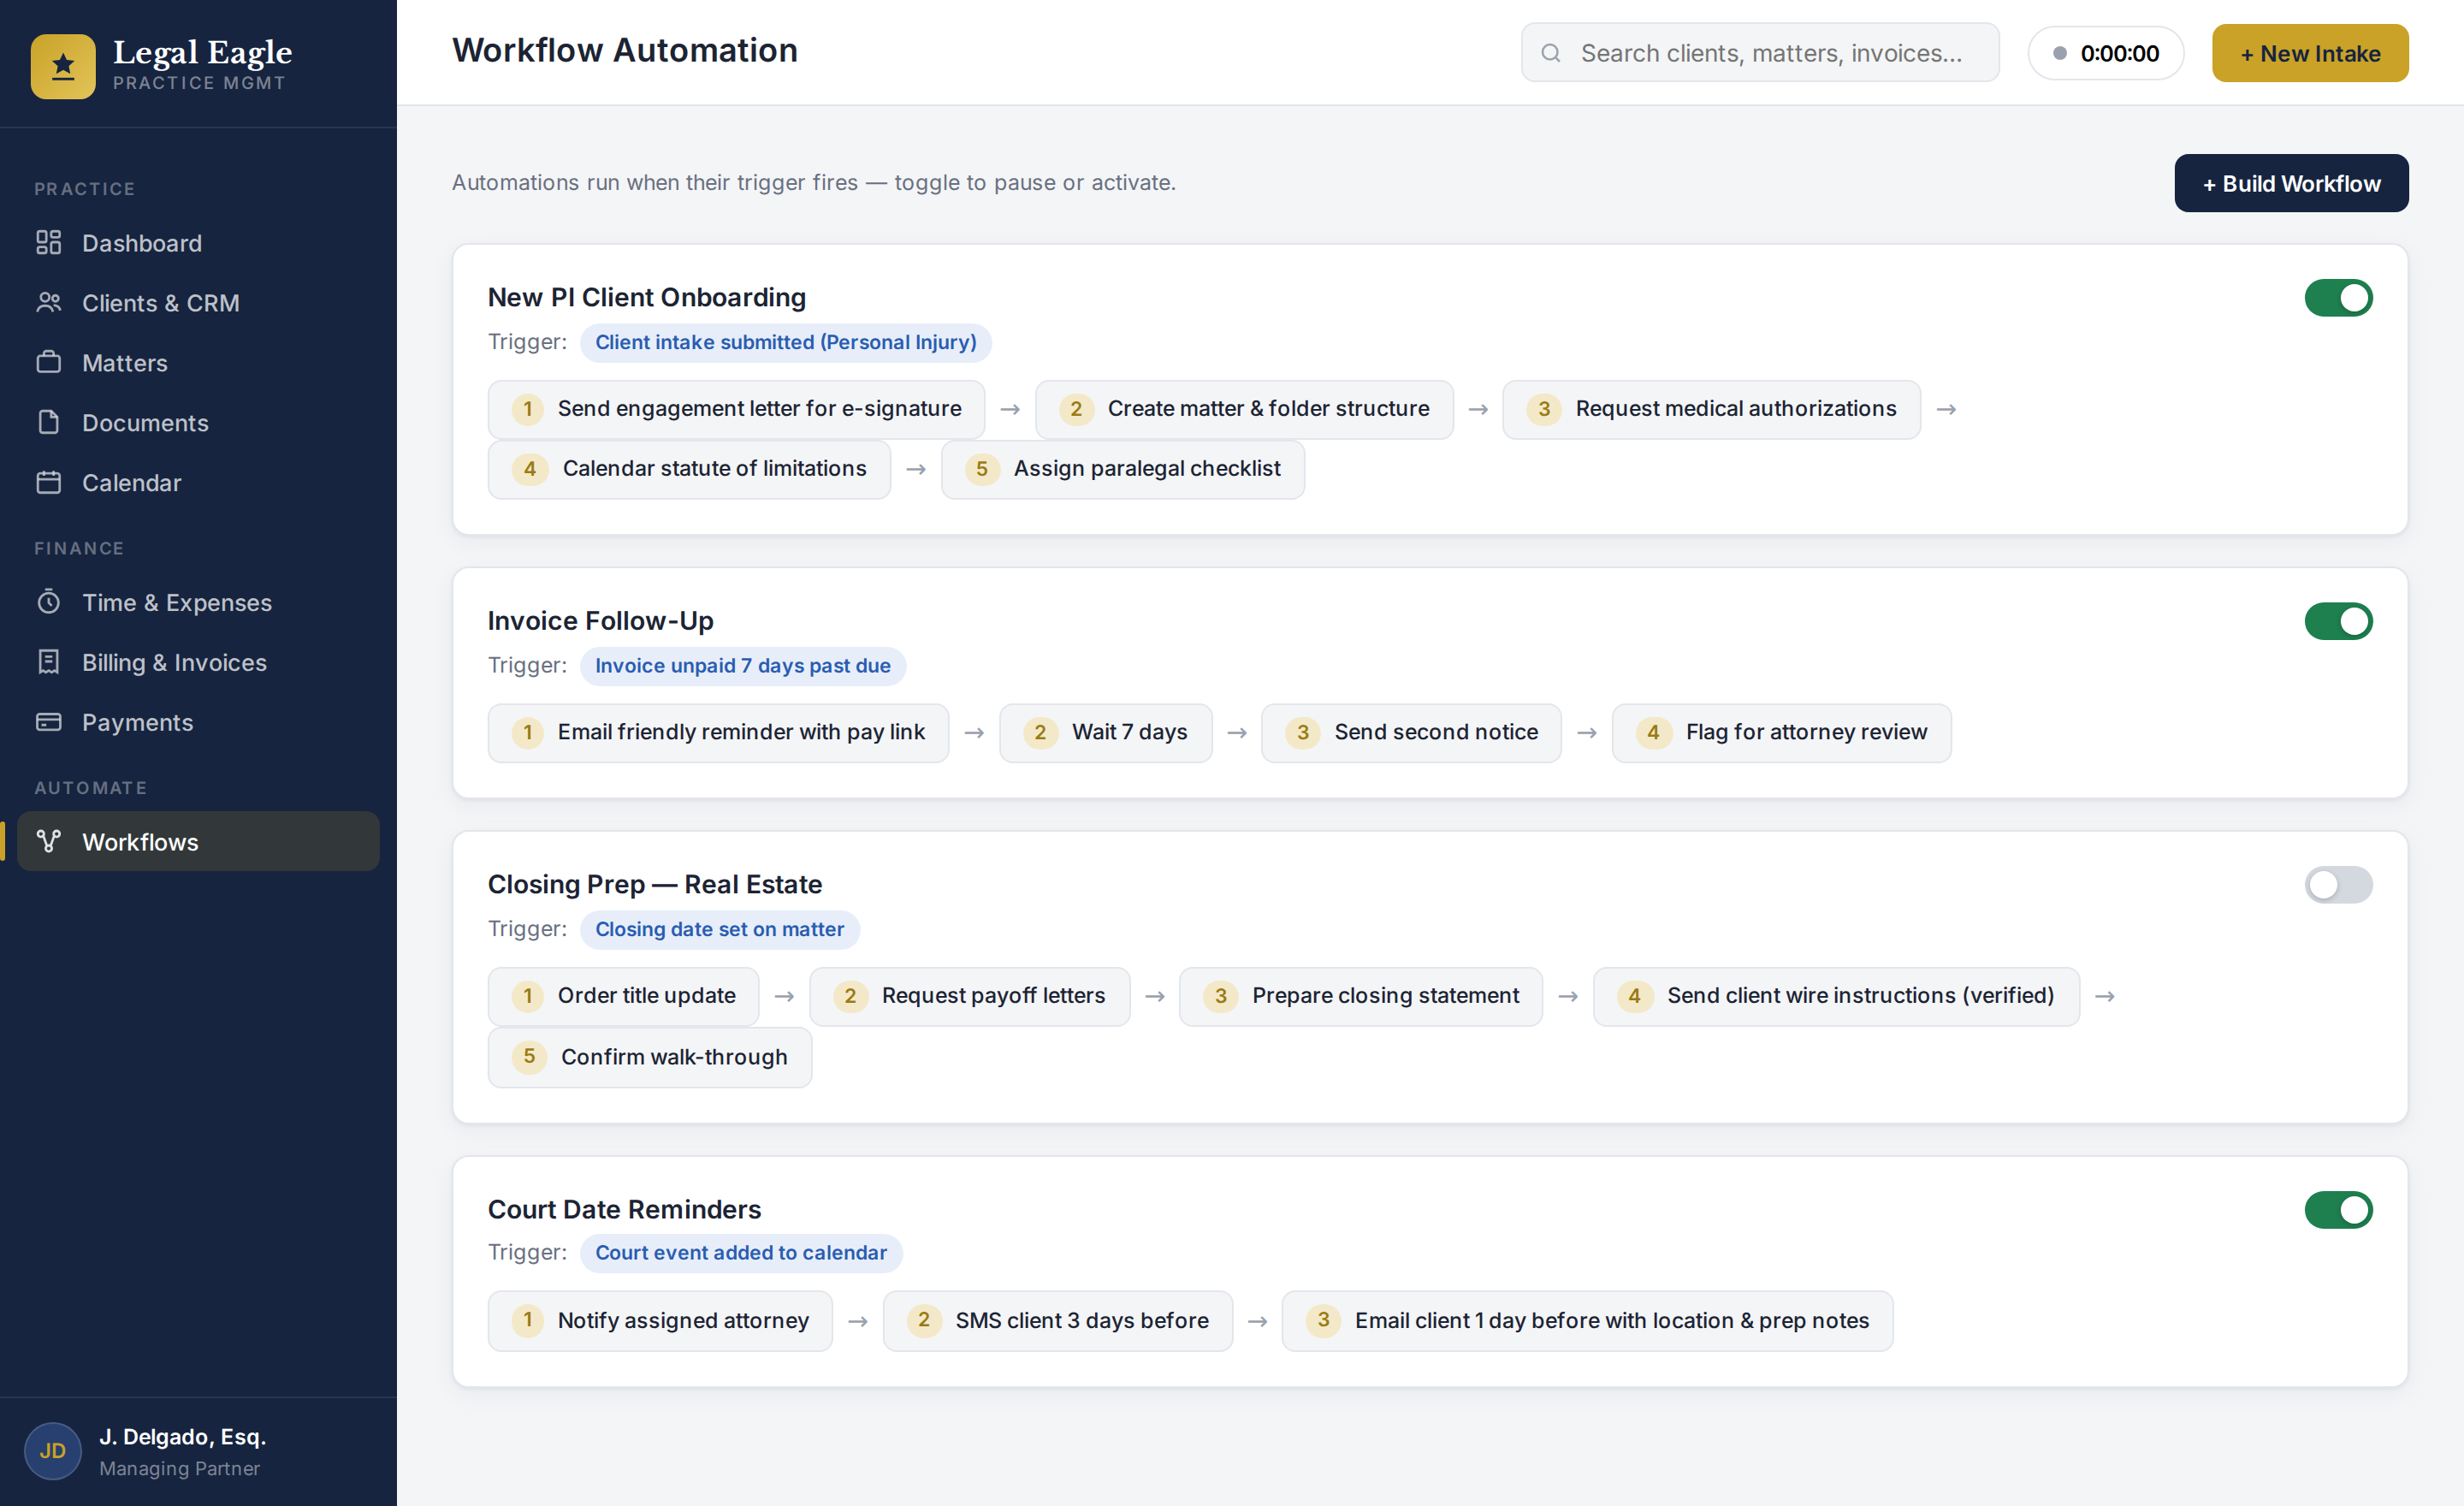Focus the search clients, matters, invoices field

coord(1760,53)
